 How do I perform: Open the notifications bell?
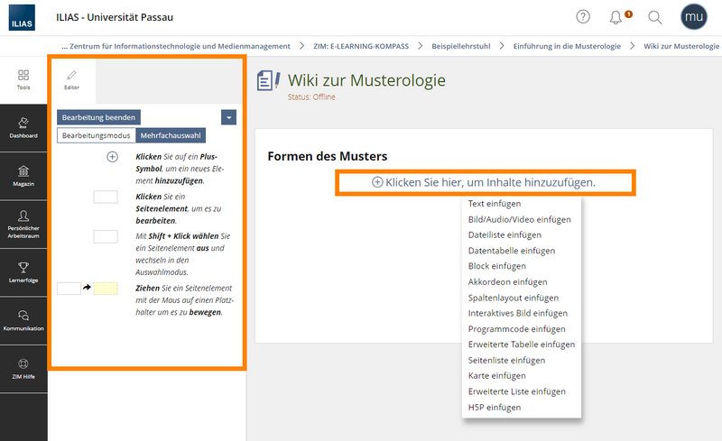(616, 17)
